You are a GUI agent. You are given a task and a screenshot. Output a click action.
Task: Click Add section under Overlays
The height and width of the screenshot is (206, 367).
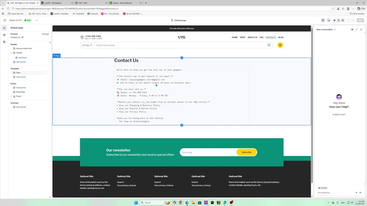19,107
